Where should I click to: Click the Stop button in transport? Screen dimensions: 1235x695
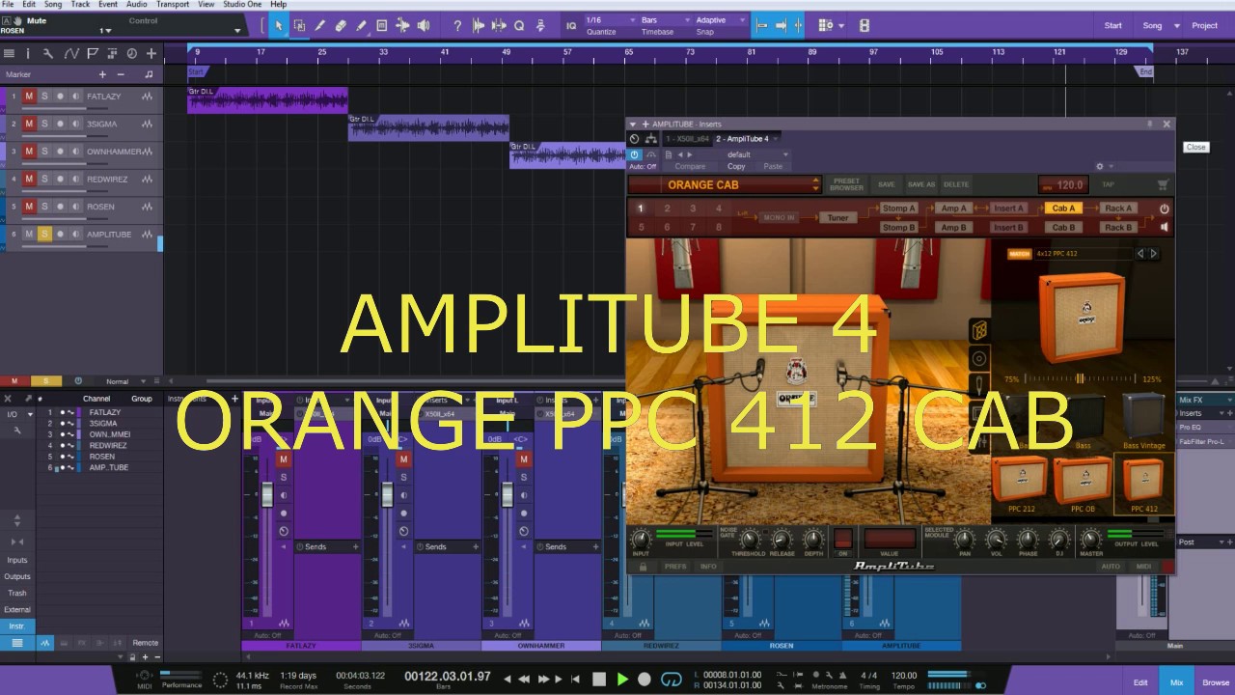tap(599, 680)
